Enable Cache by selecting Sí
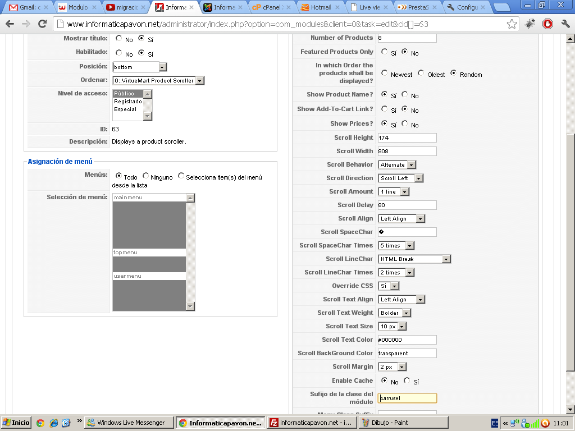Image resolution: width=575 pixels, height=431 pixels. pos(407,380)
